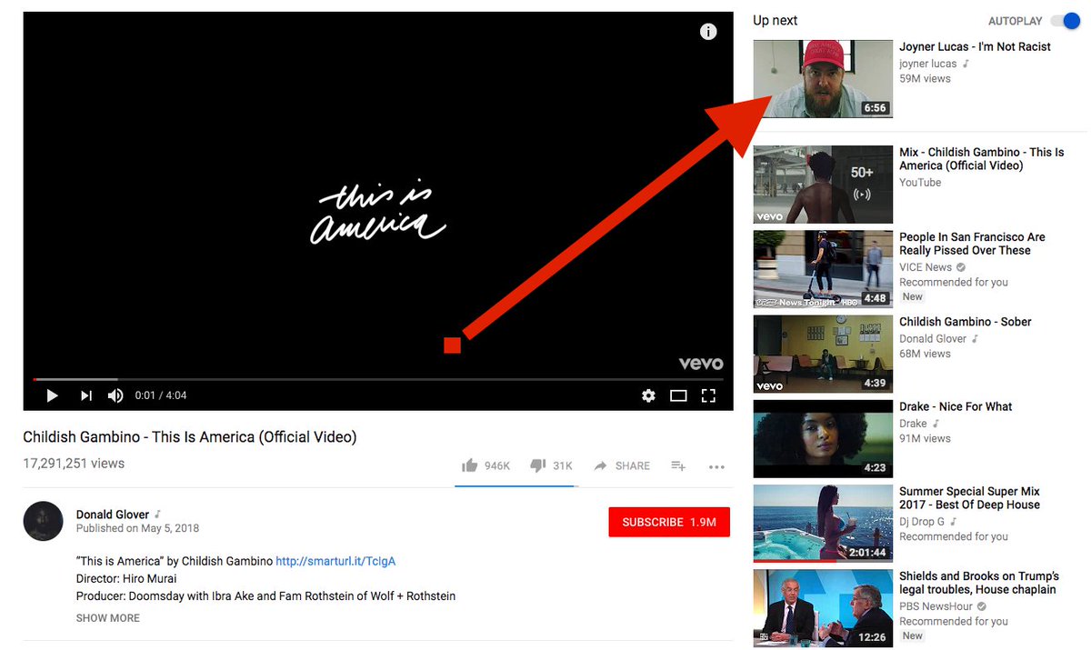Play the This Is America video
The height and width of the screenshot is (650, 1091).
(52, 395)
